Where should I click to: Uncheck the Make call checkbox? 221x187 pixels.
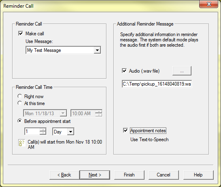click(21, 34)
